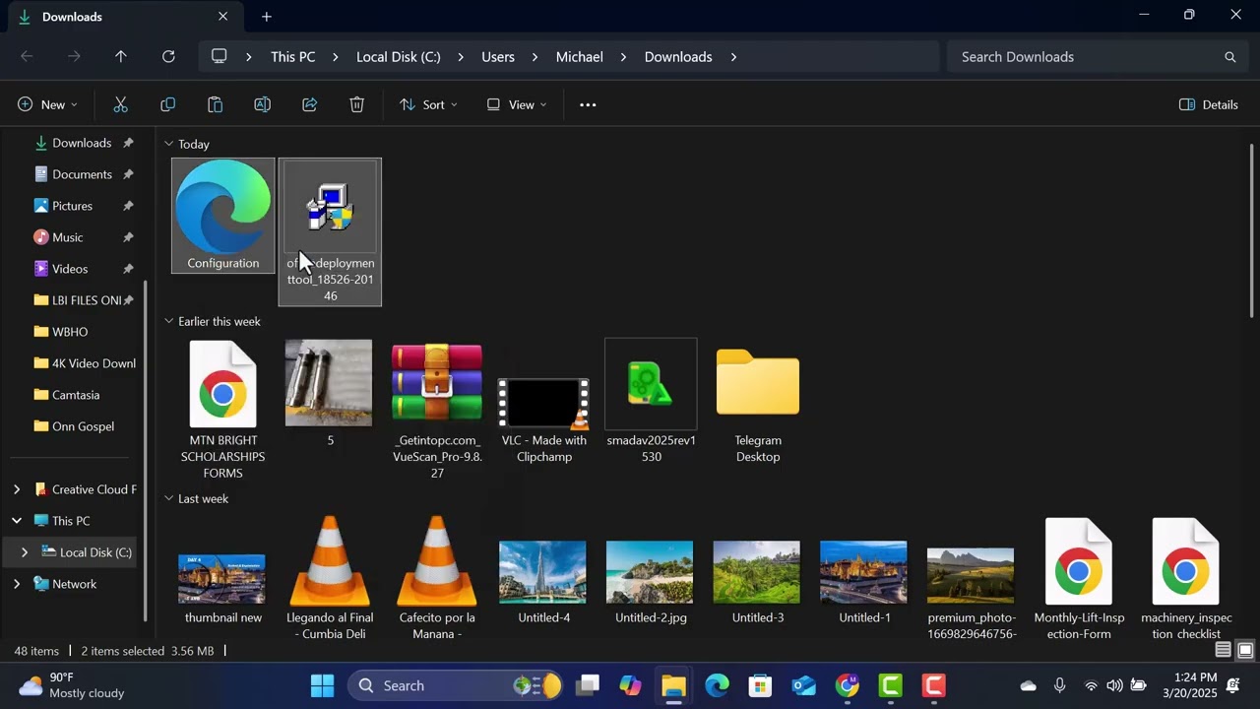Click Local Disk (C:) in breadcrumb
The height and width of the screenshot is (709, 1260).
click(x=399, y=57)
